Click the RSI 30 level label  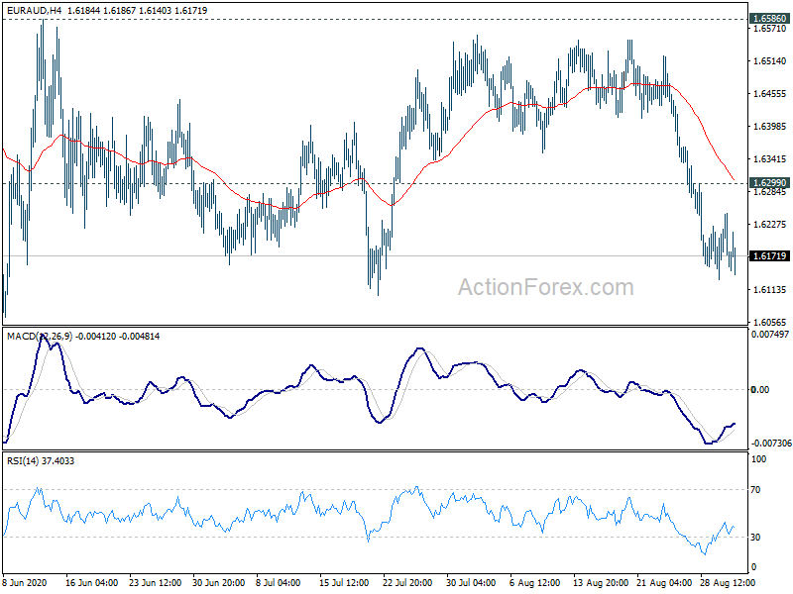pos(755,537)
